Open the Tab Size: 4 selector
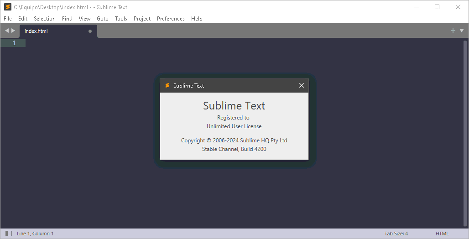Screen dimensions: 469x239 (x=396, y=234)
